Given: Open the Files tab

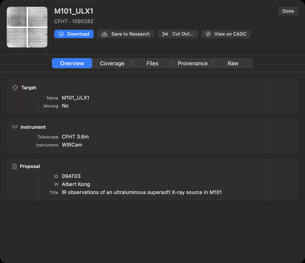Looking at the screenshot, I should tap(152, 63).
